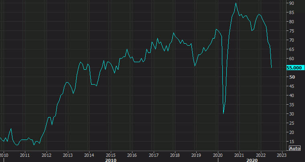Select the 2011 year label on time axis
This screenshot has width=305, height=162.
click(25, 155)
